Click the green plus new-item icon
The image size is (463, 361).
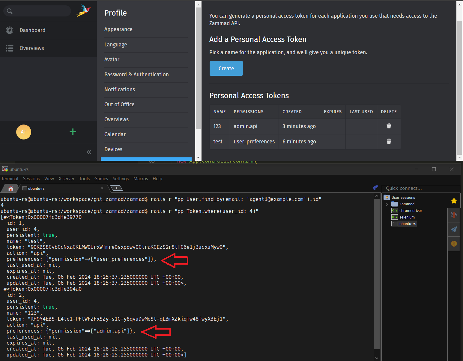[73, 132]
